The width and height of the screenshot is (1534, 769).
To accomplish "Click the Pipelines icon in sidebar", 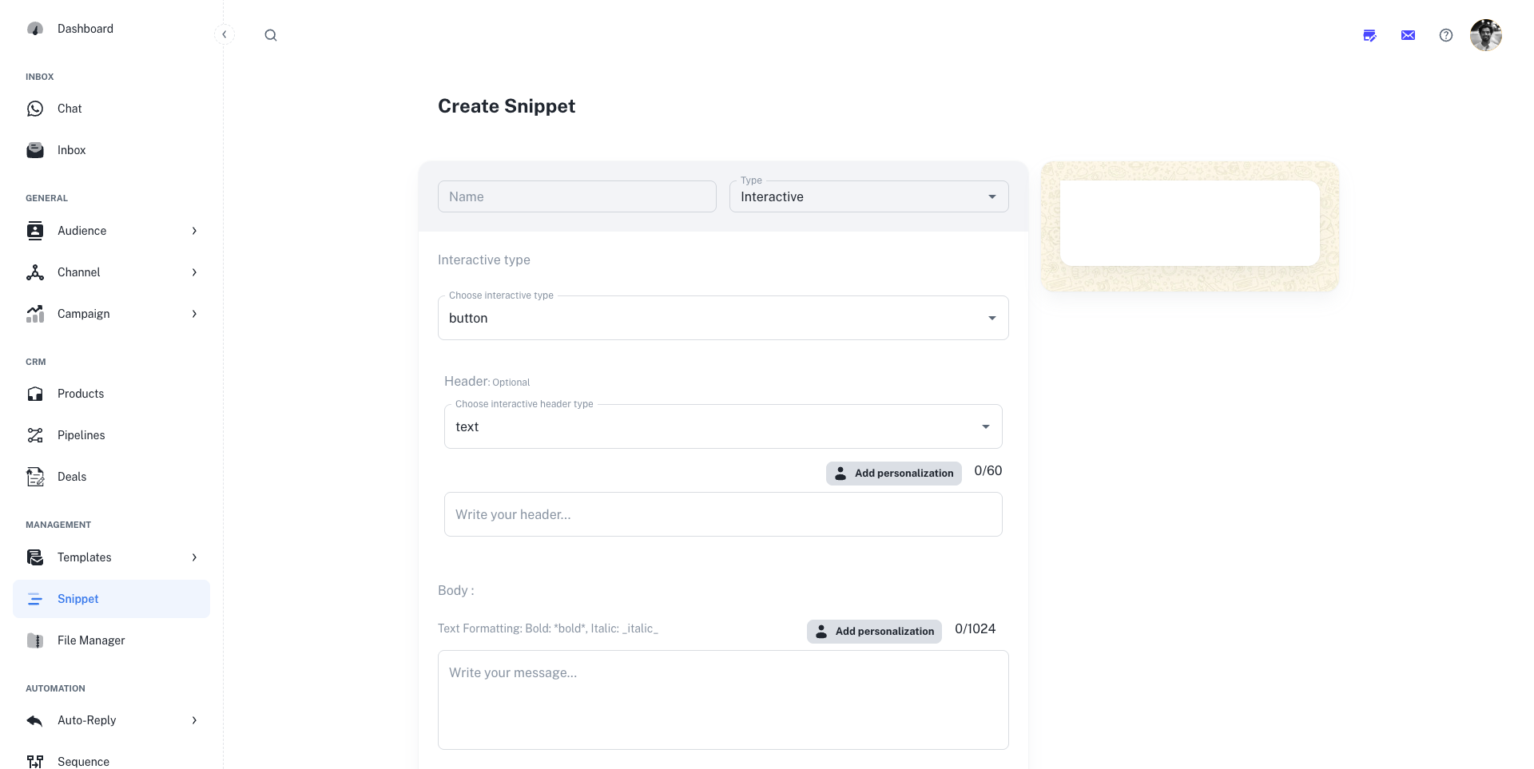I will click(35, 435).
